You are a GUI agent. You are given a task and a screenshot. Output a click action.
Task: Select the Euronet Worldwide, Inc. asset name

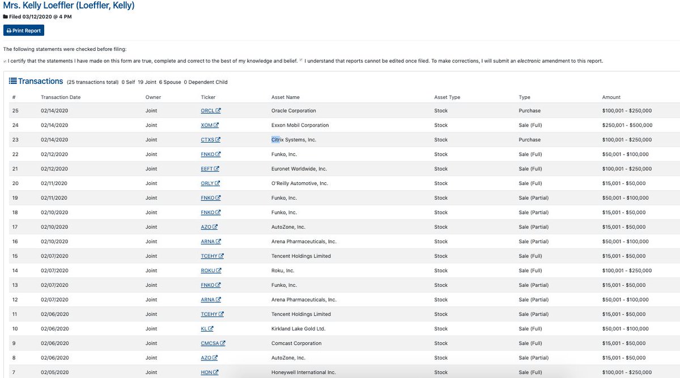tap(299, 169)
